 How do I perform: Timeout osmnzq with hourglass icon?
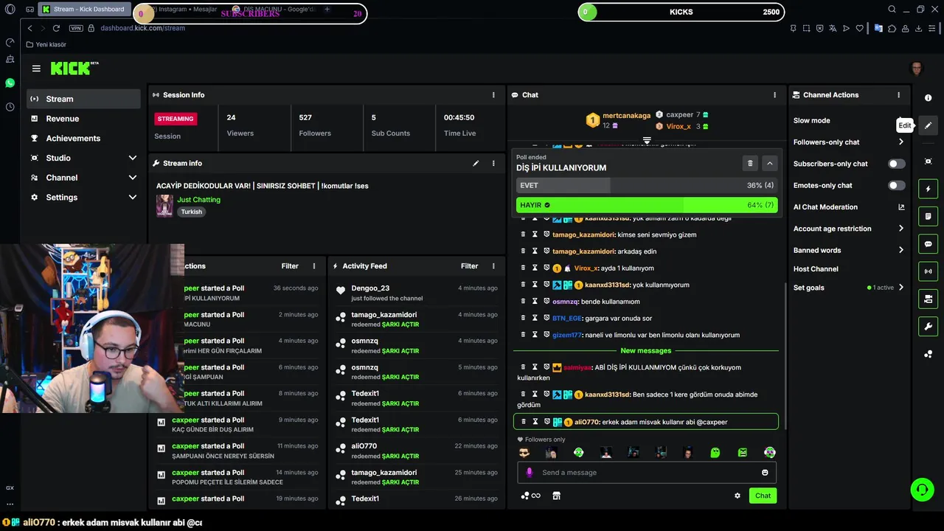[x=535, y=302]
